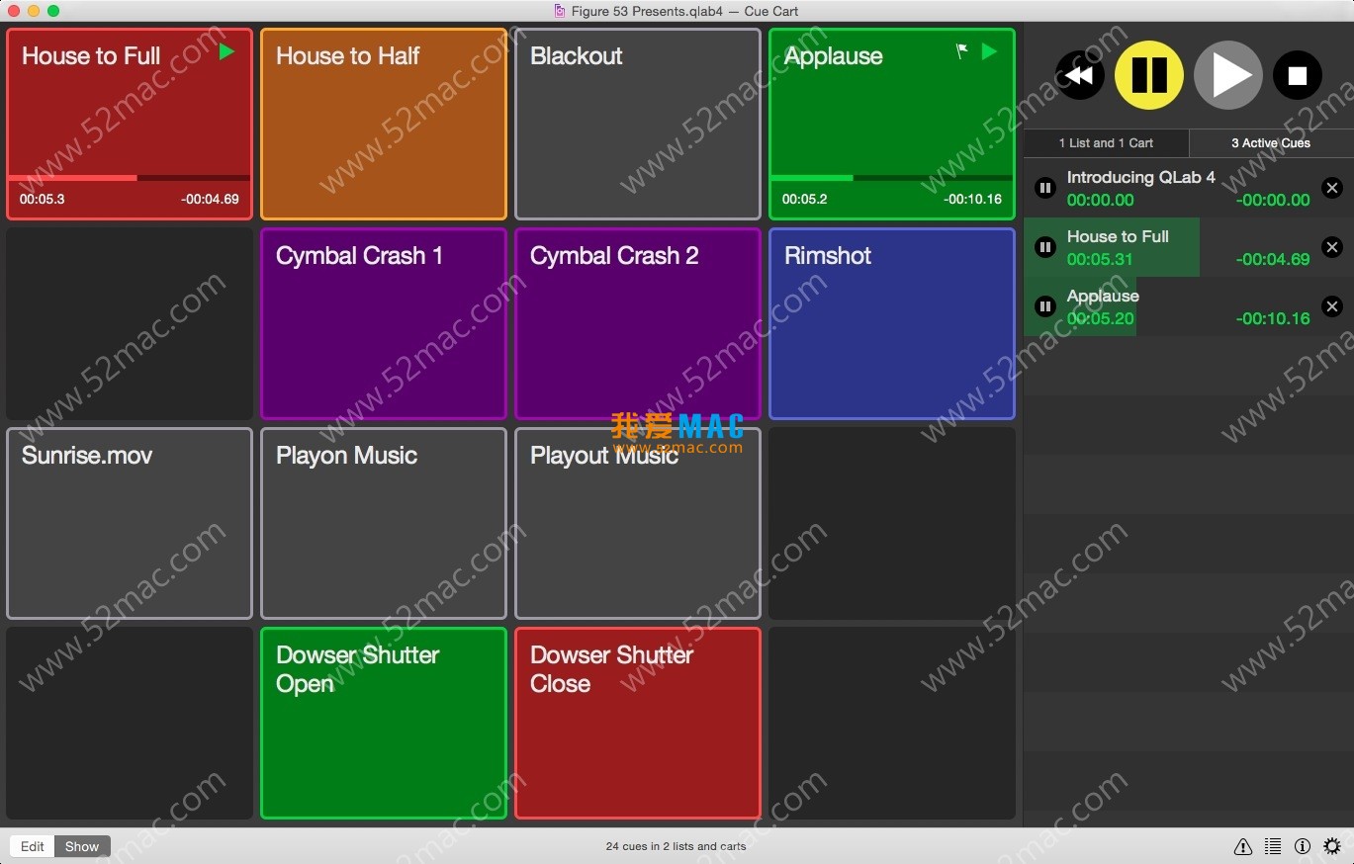Dismiss Introducing QLab 4 with its X button
1354x864 pixels.
tap(1331, 188)
